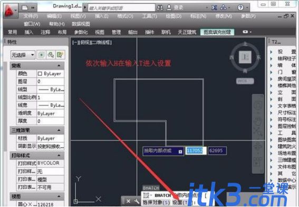
Task: Open the 文件(F) menu
Action: coord(31,16)
